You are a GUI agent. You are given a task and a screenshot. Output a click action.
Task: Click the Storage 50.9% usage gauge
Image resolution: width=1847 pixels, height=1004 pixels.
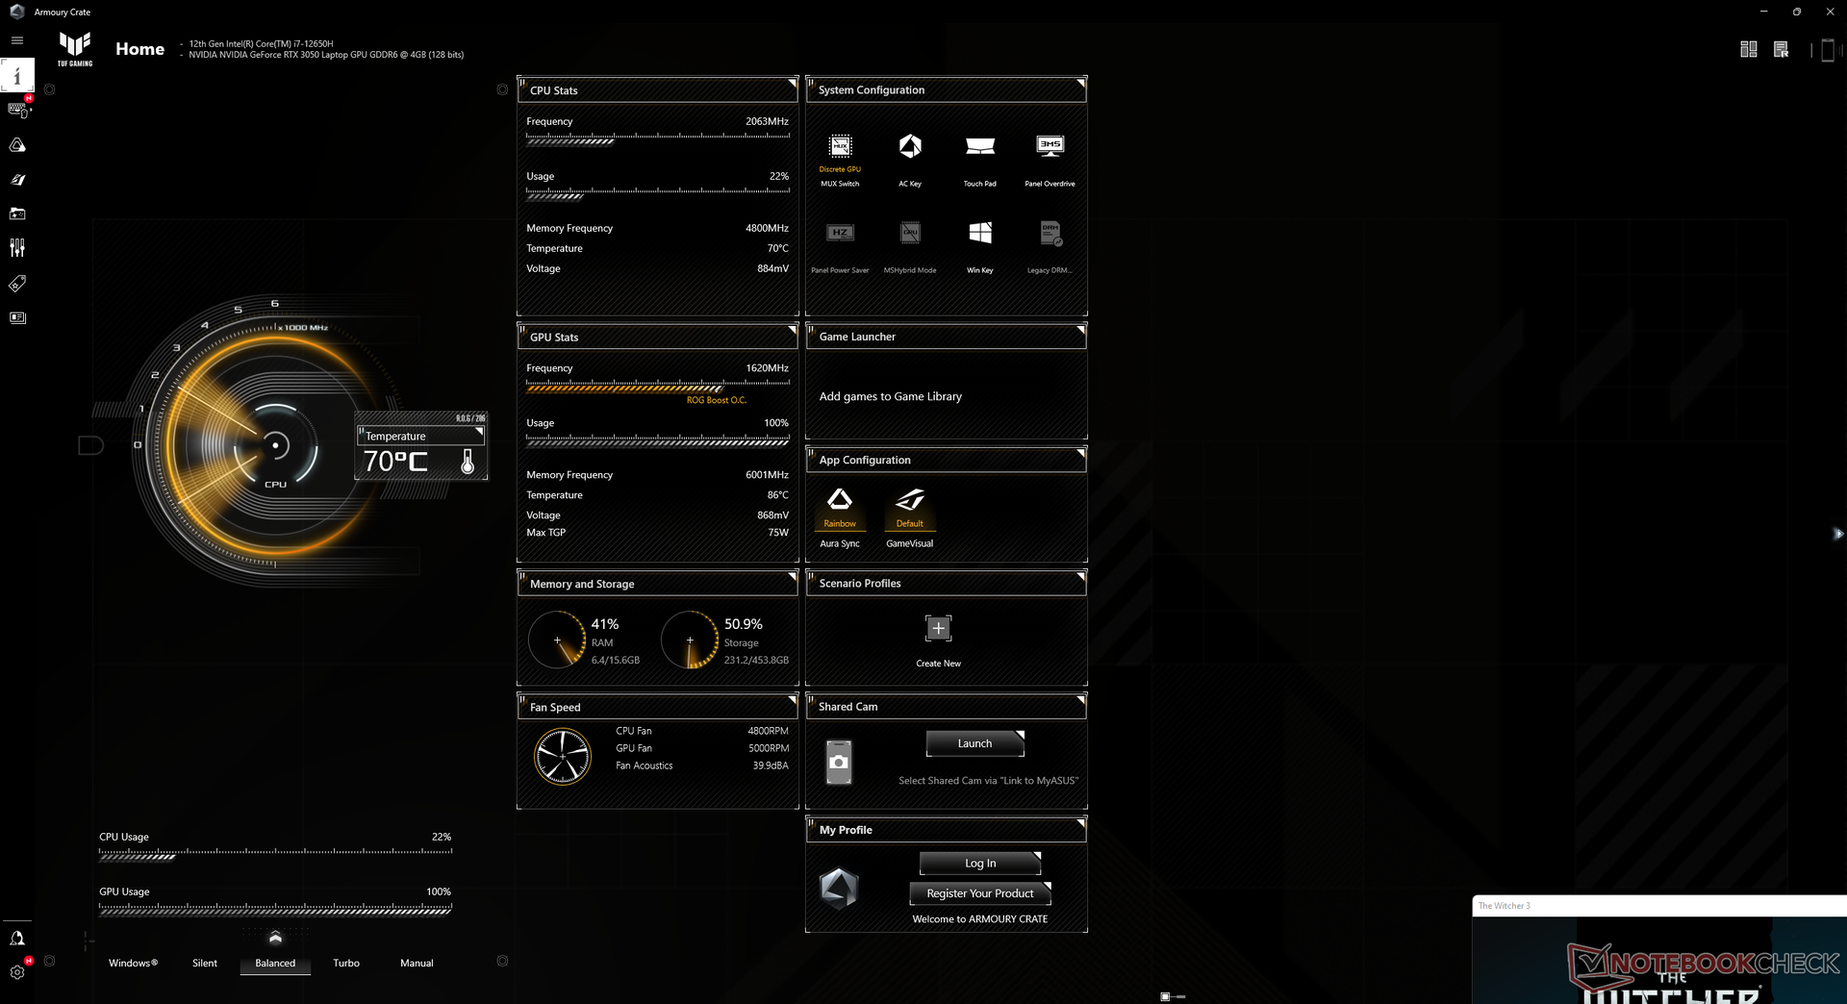point(690,640)
